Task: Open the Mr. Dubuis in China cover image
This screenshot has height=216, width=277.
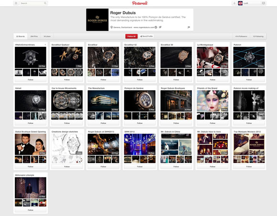Action: (x=176, y=144)
